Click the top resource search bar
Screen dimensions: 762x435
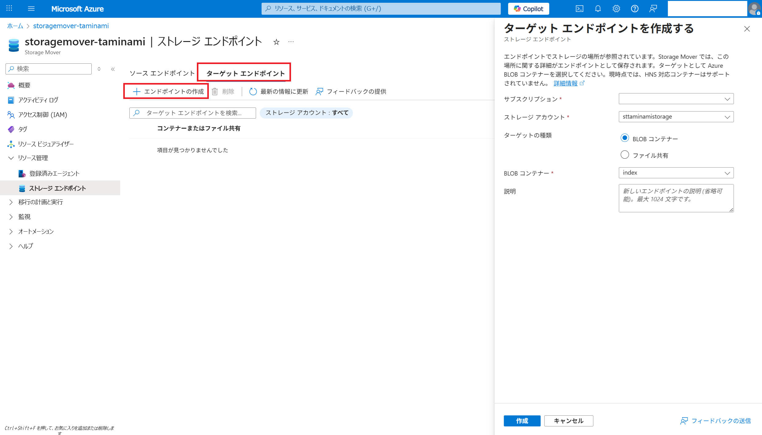point(381,9)
